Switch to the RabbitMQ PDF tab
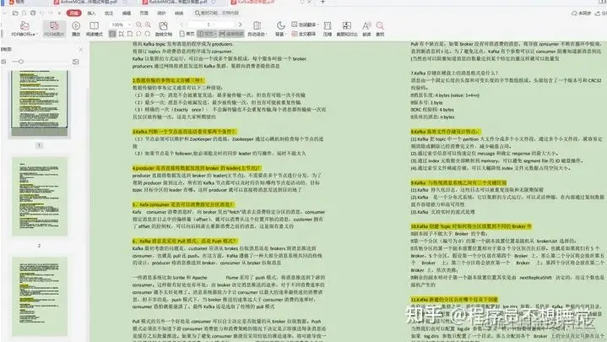Viewport: 607px width, 342px height. [178, 2]
